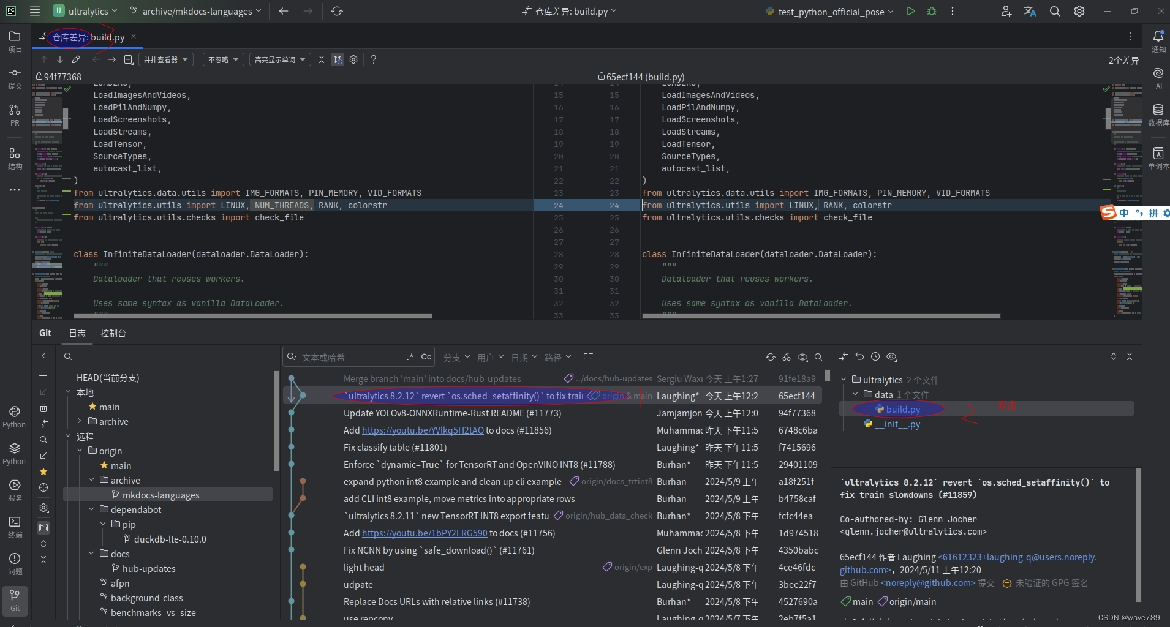Open the 通知 notifications panel

point(1158,42)
